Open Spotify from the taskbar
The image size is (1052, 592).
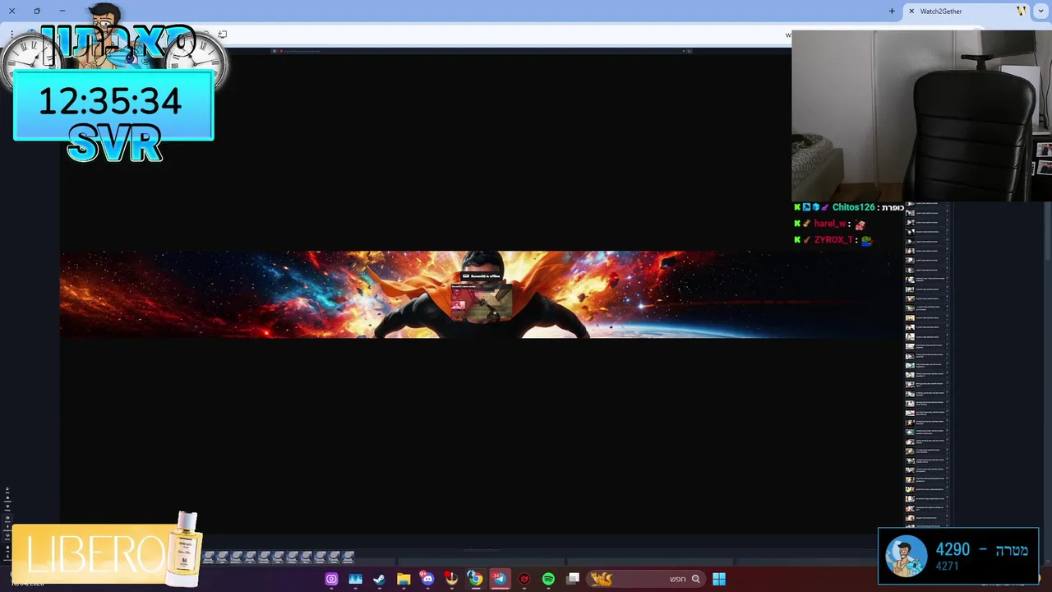pos(548,579)
